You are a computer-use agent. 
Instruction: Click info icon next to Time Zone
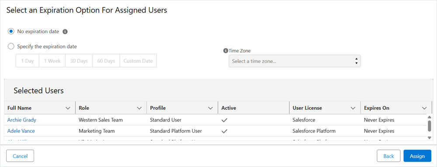226,51
